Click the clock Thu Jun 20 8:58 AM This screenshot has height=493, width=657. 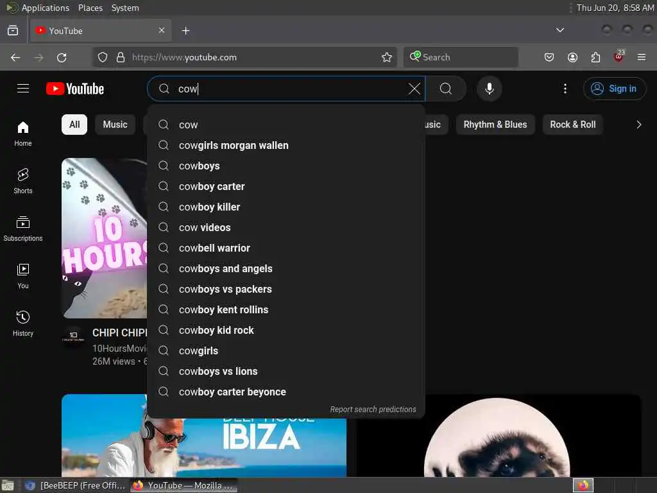[x=615, y=8]
